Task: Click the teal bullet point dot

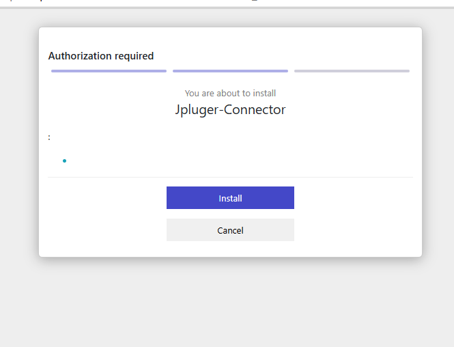Action: click(65, 161)
